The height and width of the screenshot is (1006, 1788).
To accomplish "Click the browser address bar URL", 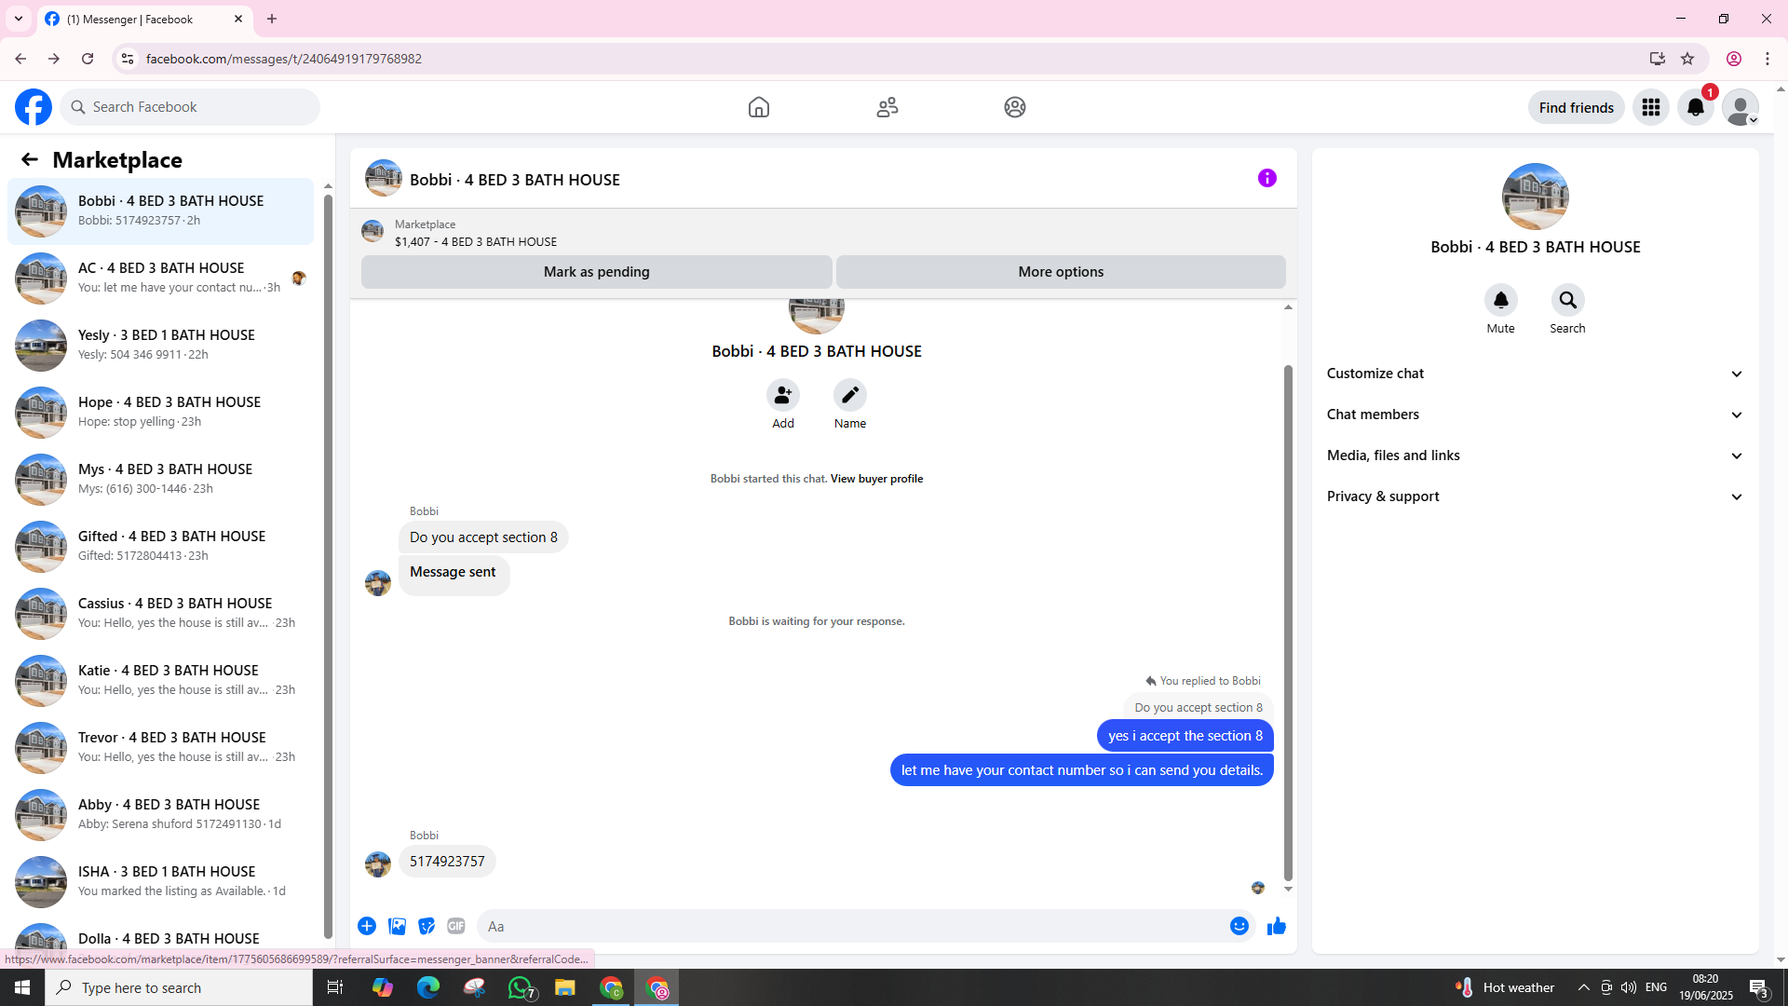I will click(x=283, y=59).
